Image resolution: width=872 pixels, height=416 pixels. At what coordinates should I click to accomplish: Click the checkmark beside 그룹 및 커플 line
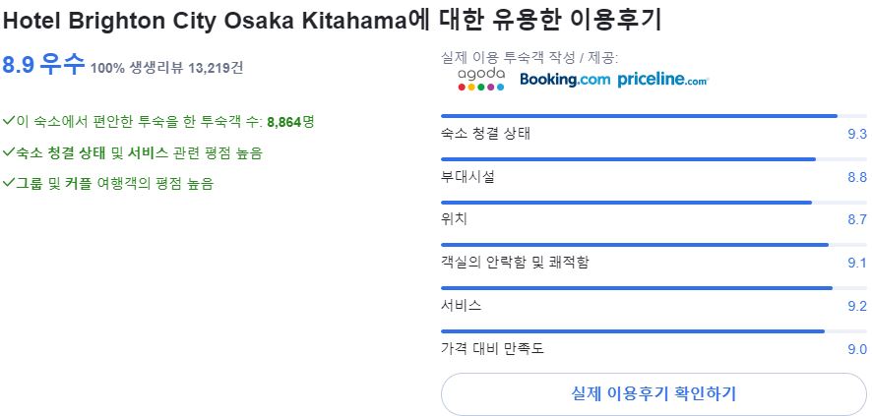tap(8, 183)
